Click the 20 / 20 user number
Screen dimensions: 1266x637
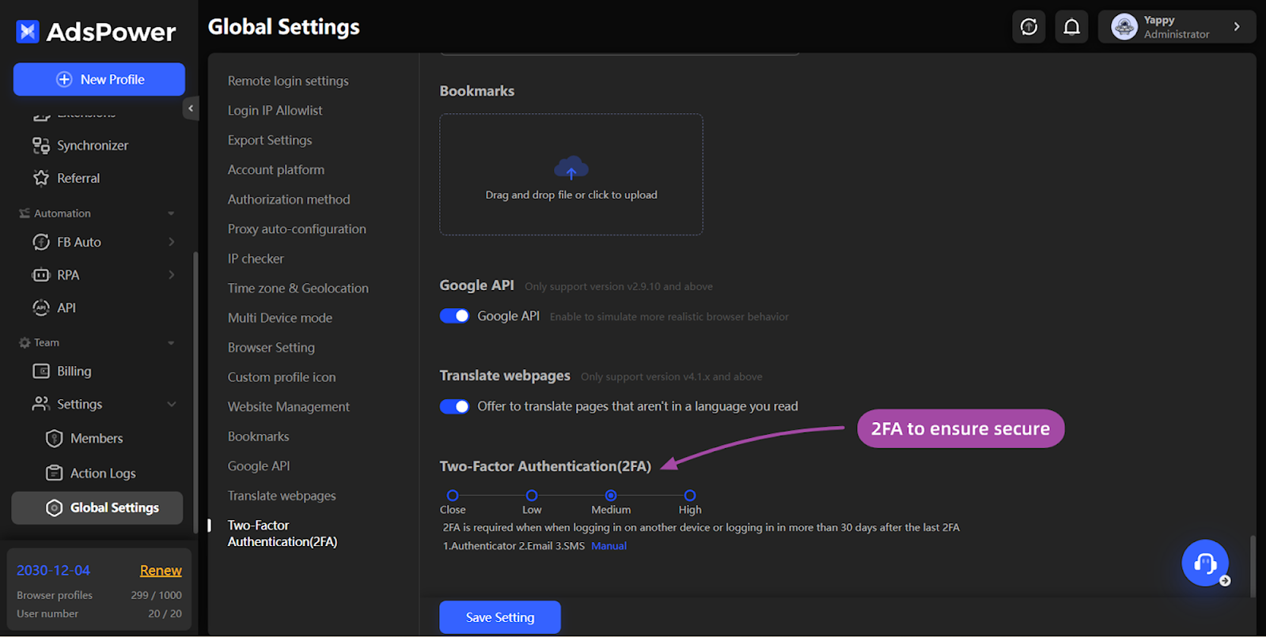click(165, 614)
